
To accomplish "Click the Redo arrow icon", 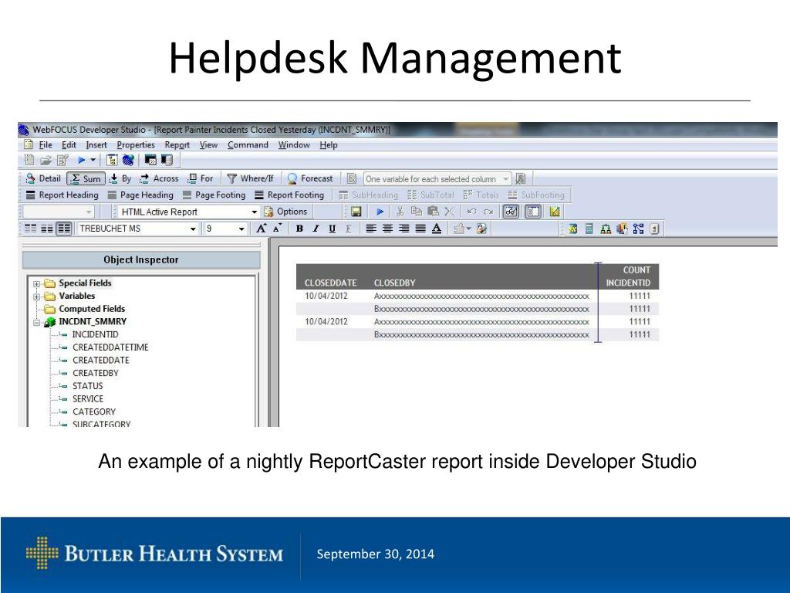I will (488, 212).
